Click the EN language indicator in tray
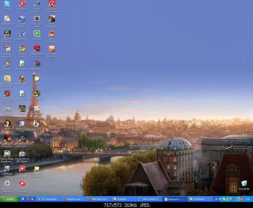Image resolution: width=253 pixels, height=208 pixels. point(216,199)
